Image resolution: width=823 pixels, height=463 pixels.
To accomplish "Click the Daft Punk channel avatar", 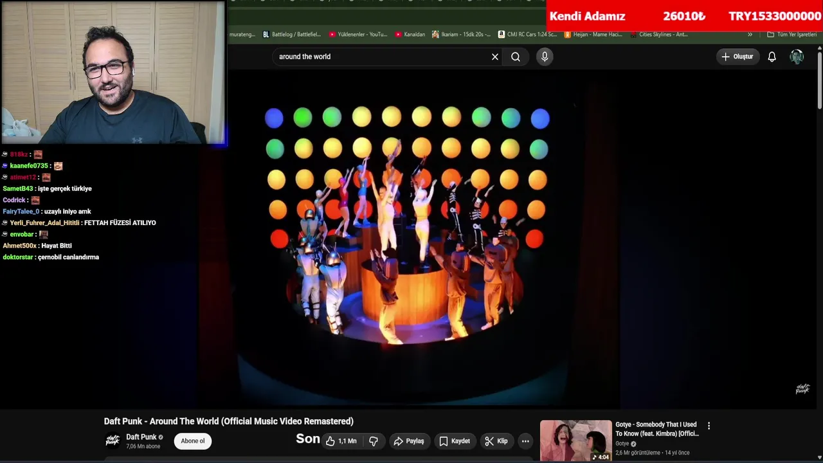I will coord(113,440).
